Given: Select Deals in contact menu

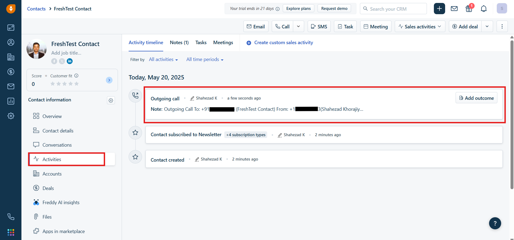Looking at the screenshot, I should click(72, 188).
